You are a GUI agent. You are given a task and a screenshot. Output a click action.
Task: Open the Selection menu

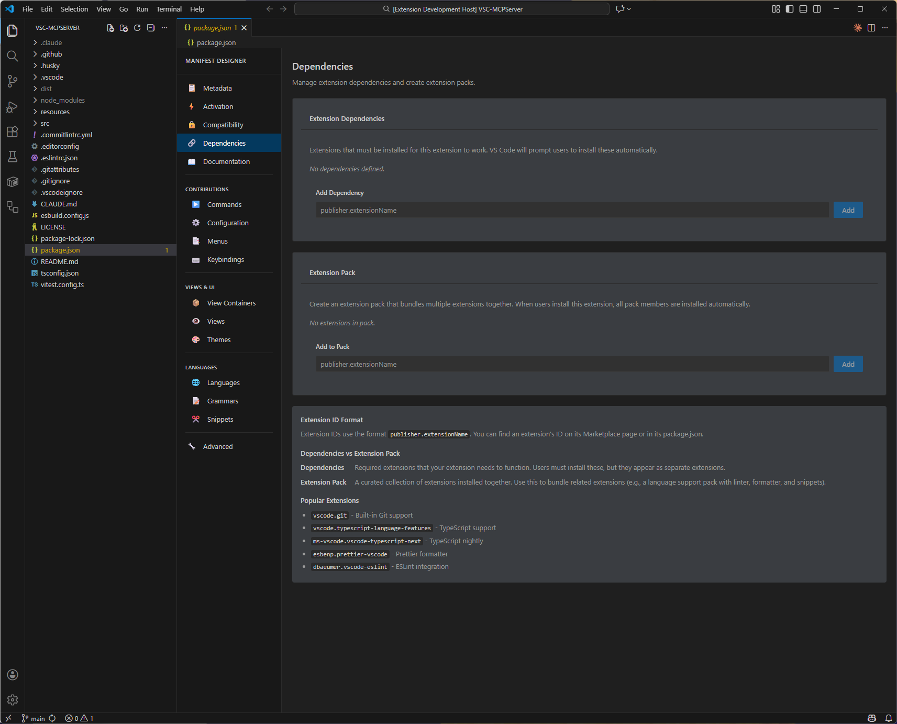tap(74, 9)
